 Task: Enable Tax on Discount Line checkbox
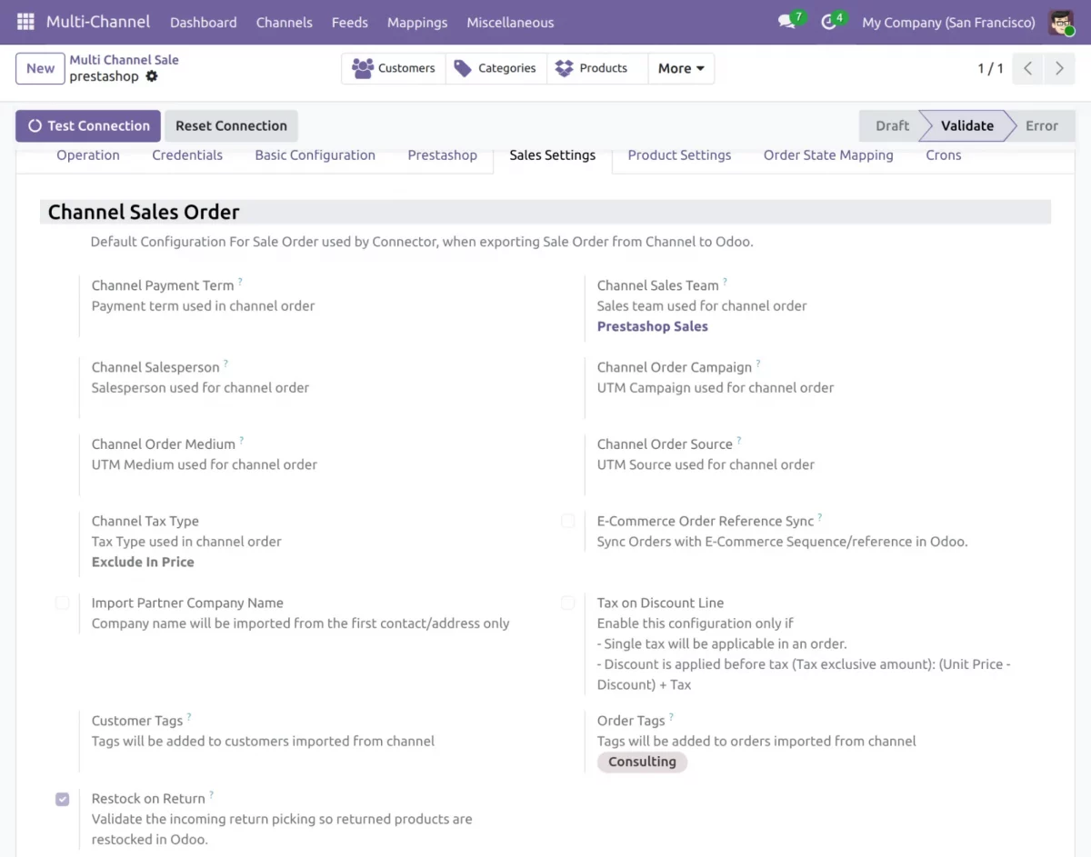(x=567, y=603)
